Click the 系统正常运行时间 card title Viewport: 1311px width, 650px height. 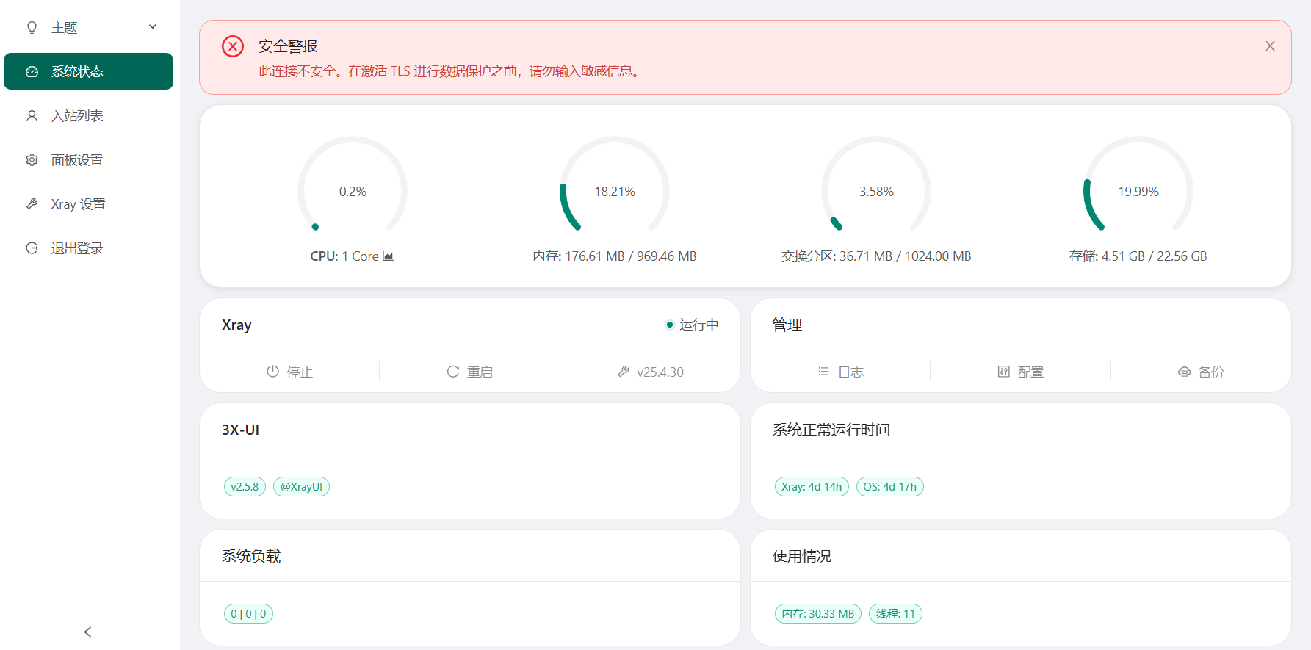[x=831, y=430]
